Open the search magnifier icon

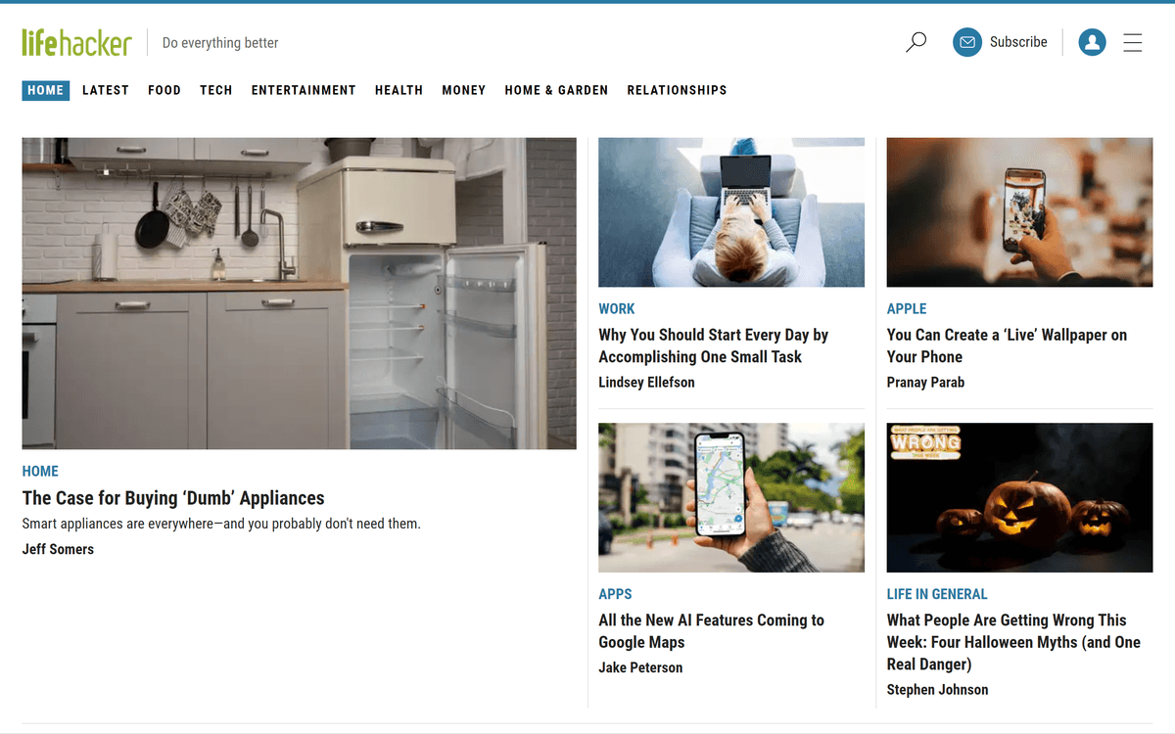pos(916,42)
